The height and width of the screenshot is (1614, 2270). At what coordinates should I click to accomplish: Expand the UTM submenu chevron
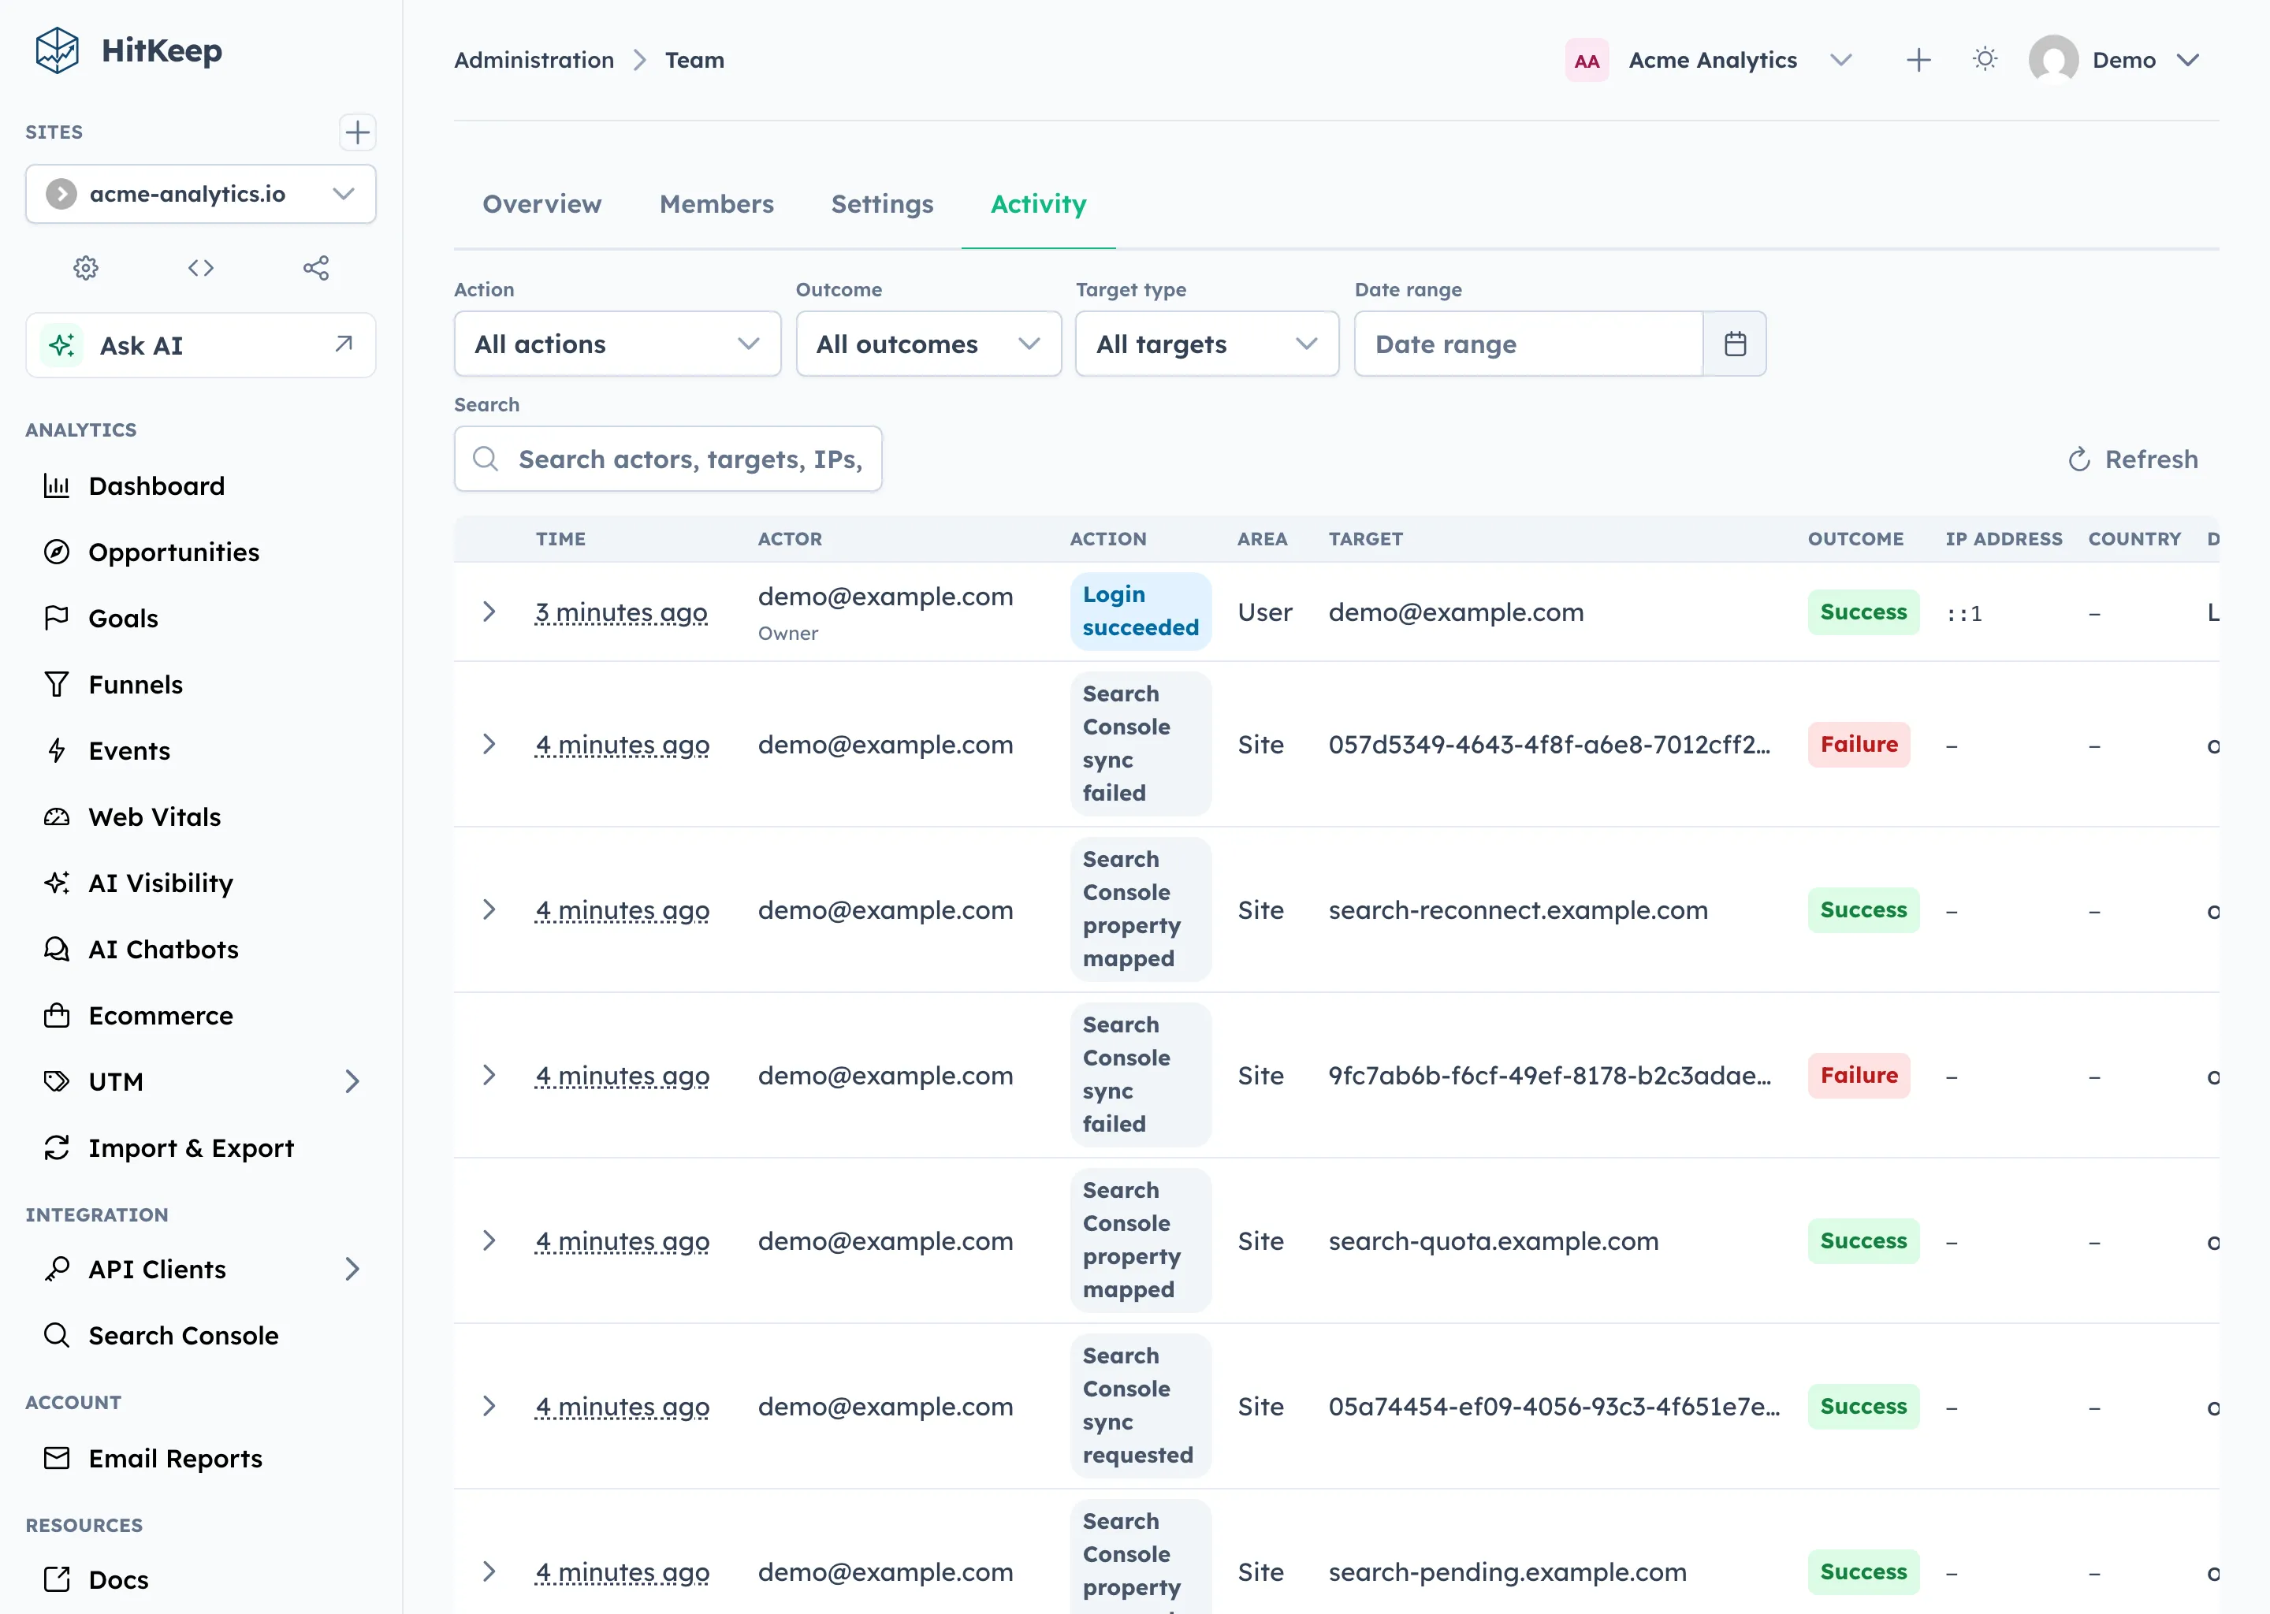[352, 1081]
